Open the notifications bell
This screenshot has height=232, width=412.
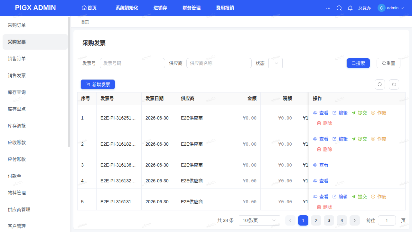[350, 8]
